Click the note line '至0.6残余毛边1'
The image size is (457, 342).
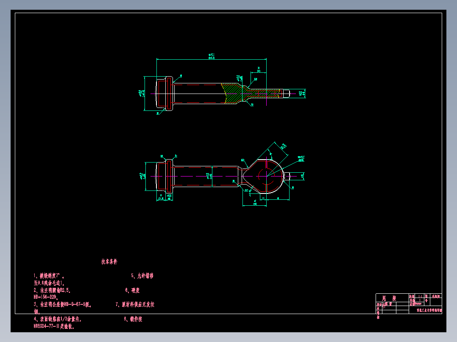(49, 283)
